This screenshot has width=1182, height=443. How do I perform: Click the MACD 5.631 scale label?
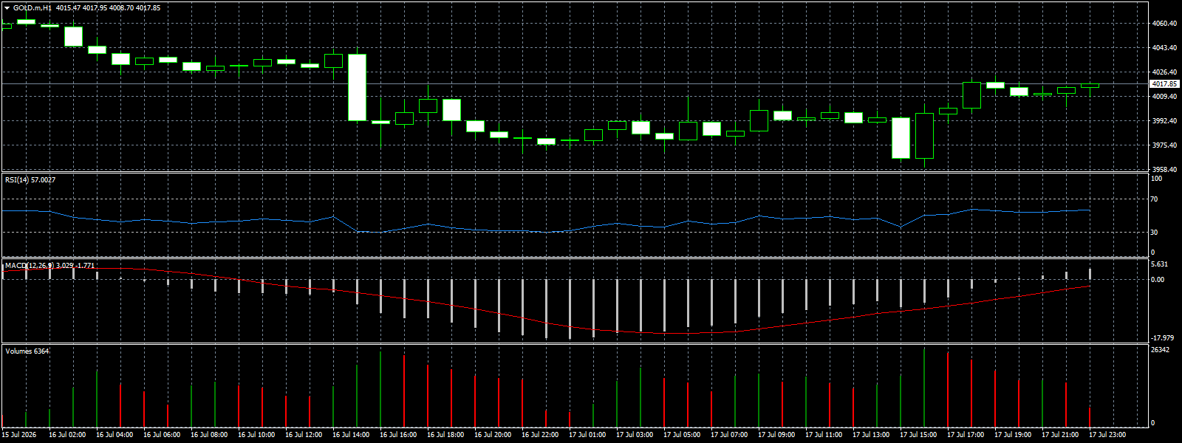[x=1160, y=264]
